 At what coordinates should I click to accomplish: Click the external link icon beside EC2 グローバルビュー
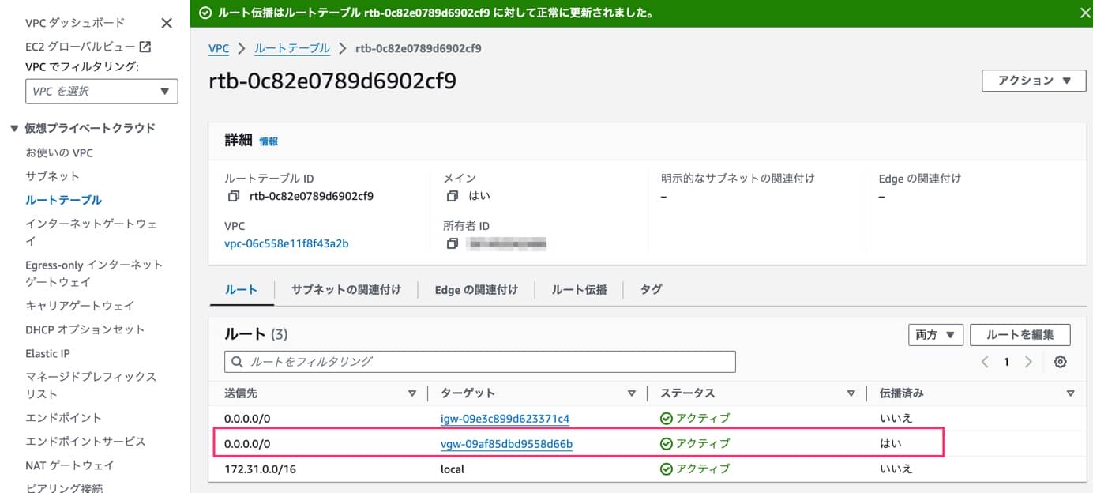145,47
